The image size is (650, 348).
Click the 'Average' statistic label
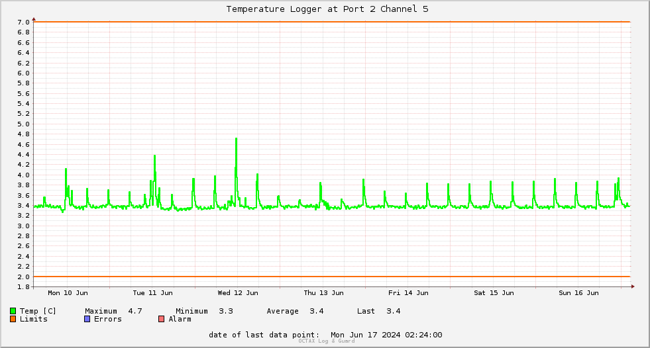(283, 311)
